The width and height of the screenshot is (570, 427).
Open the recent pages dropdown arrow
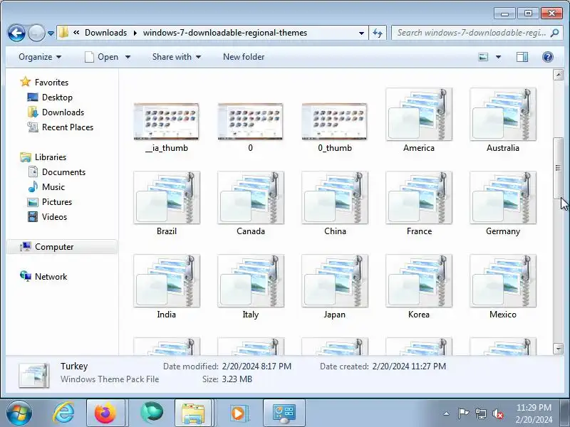(x=51, y=33)
